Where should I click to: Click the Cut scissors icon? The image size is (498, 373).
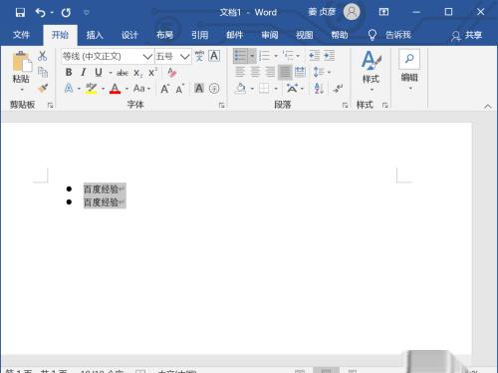(42, 56)
